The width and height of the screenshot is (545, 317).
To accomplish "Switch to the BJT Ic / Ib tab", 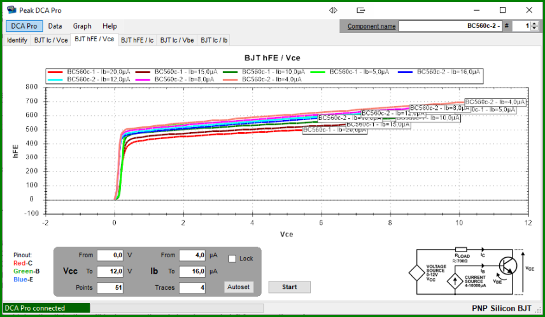I will tap(214, 40).
